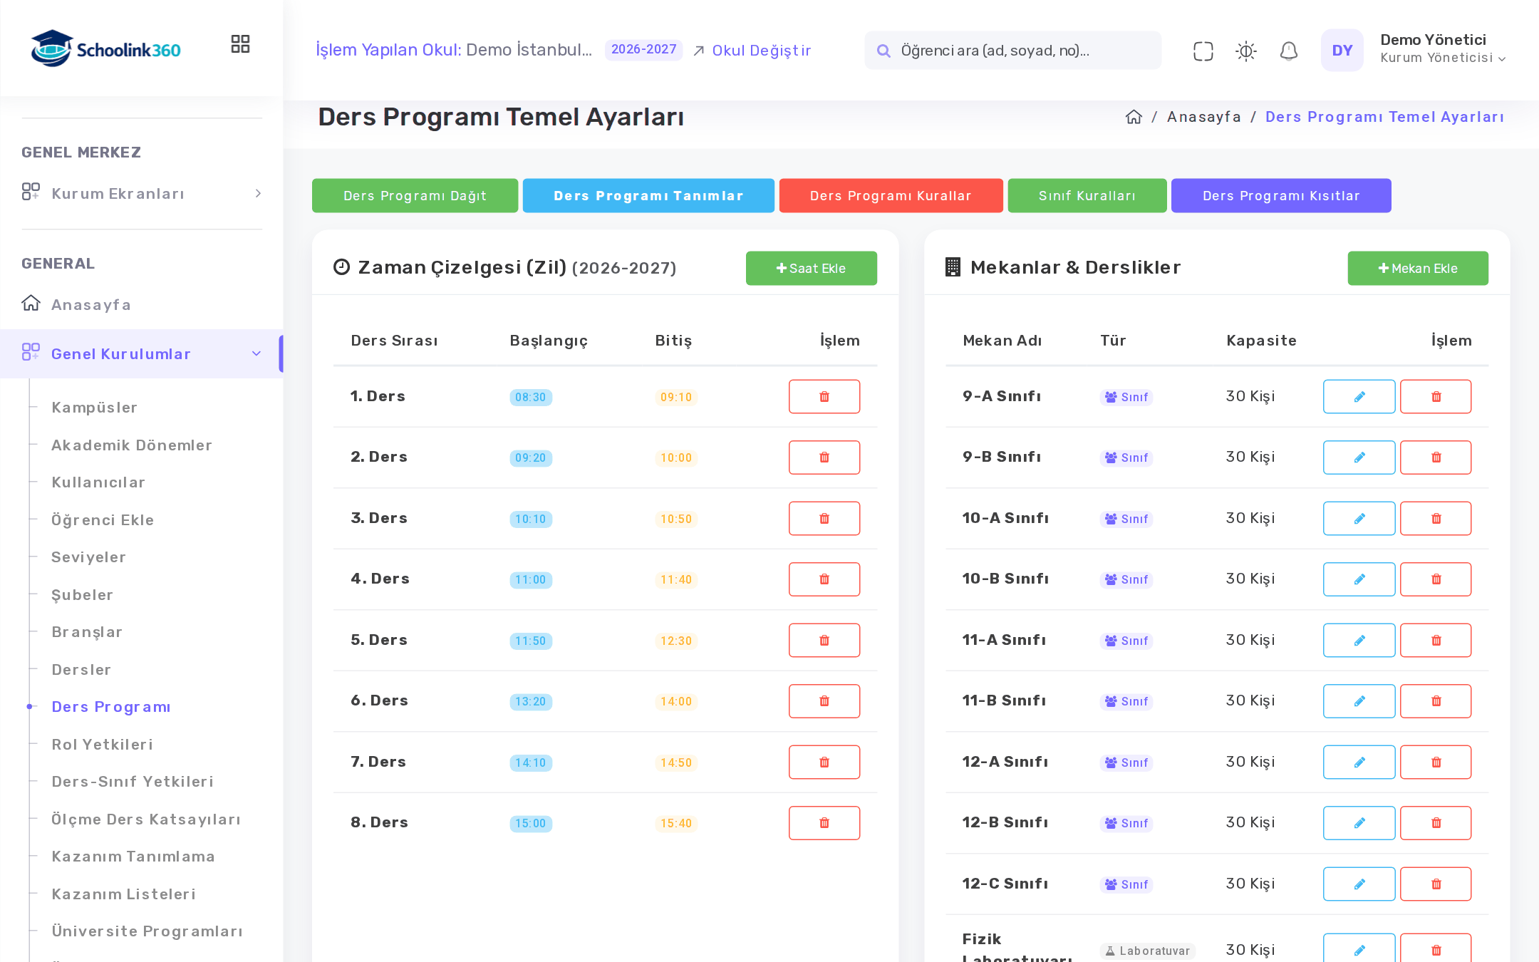The width and height of the screenshot is (1539, 962).
Task: Click the 2026-2027 academic year badge
Action: click(643, 50)
